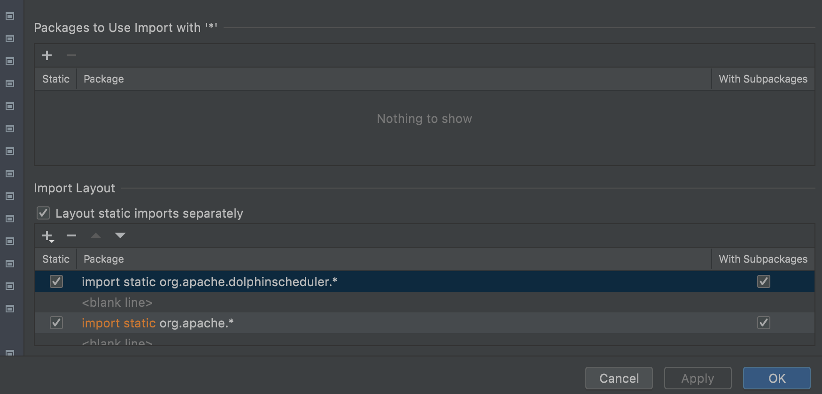Toggle With Subpackages for the org.apache.* row
Viewport: 822px width, 394px height.
764,323
